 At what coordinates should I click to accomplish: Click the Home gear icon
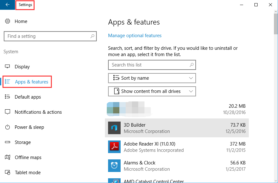(8, 21)
